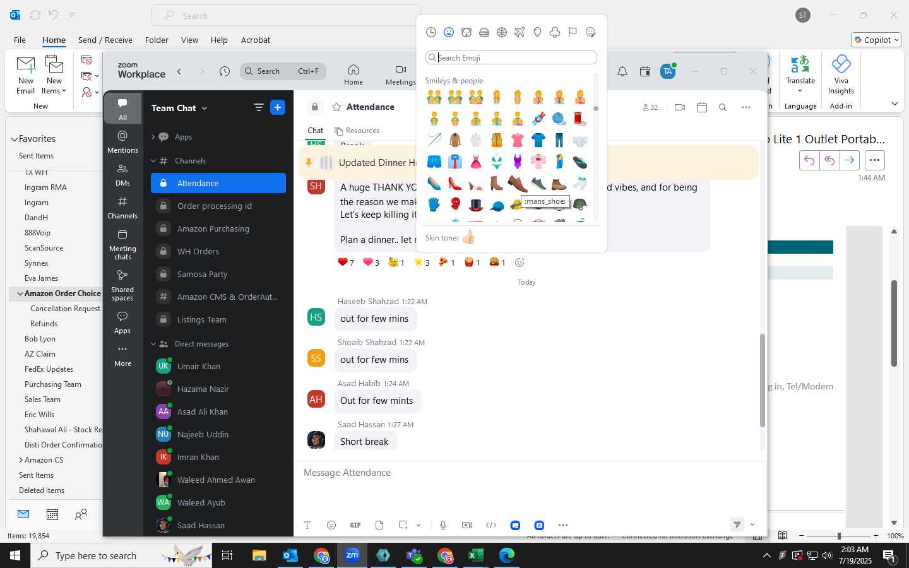Open DMs in Zoom sidebar
This screenshot has height=568, width=909.
pyautogui.click(x=122, y=175)
